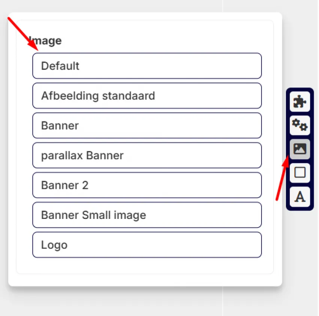Open the puzzle piece components panel
The height and width of the screenshot is (316, 319).
300,102
